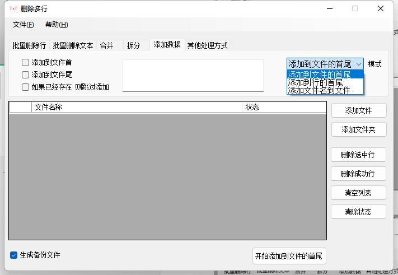The image size is (398, 275).
Task: Clear list with 清空列表 button
Action: (x=358, y=193)
